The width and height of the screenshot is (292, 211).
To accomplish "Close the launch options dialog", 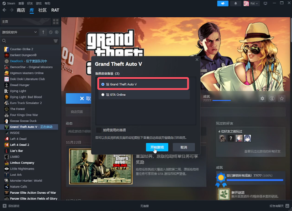I will [197, 60].
